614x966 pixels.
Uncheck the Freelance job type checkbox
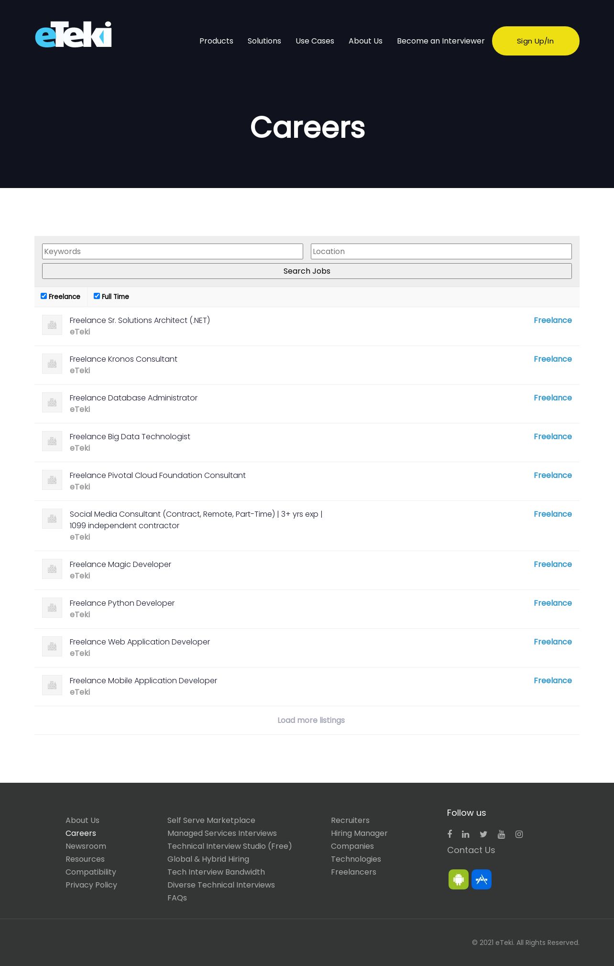click(x=44, y=296)
